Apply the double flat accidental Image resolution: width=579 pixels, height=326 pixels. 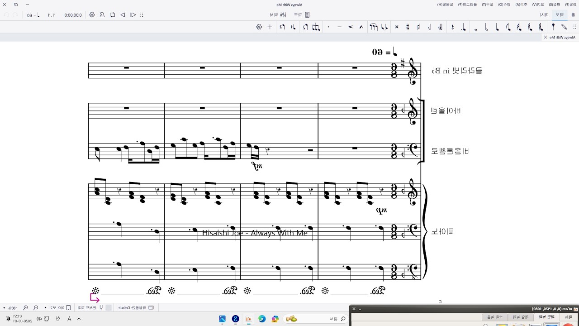pyautogui.click(x=440, y=27)
